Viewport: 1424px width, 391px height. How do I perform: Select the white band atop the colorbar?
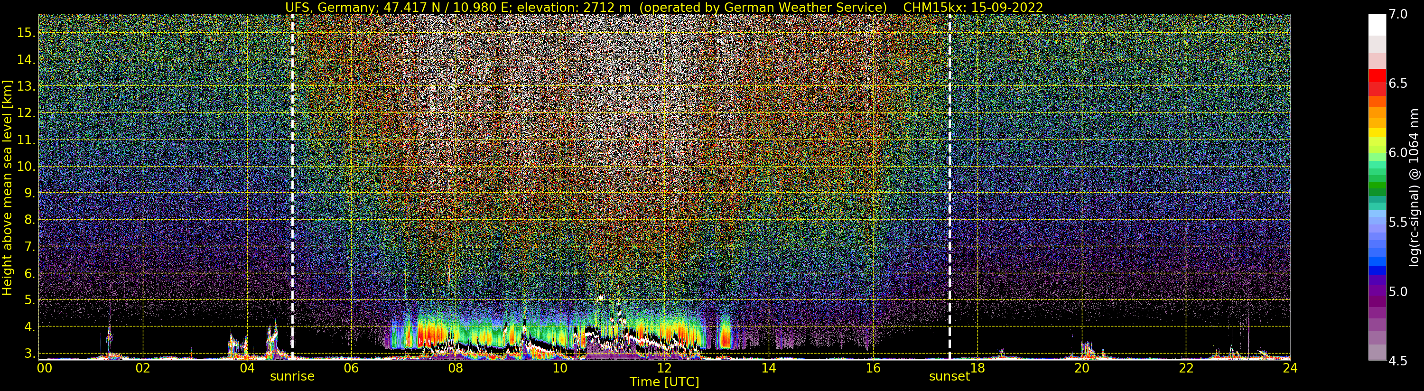1377,25
